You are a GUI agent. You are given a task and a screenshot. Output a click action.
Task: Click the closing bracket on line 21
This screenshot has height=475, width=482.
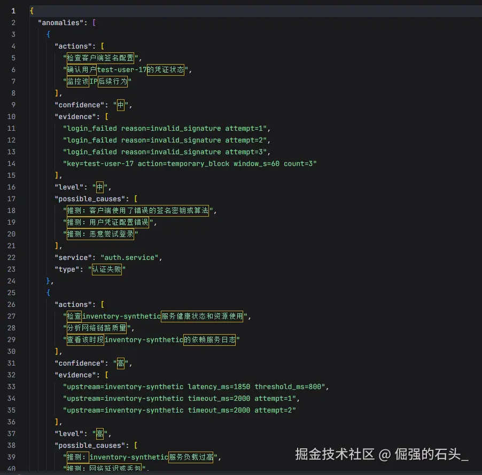[x=57, y=246]
